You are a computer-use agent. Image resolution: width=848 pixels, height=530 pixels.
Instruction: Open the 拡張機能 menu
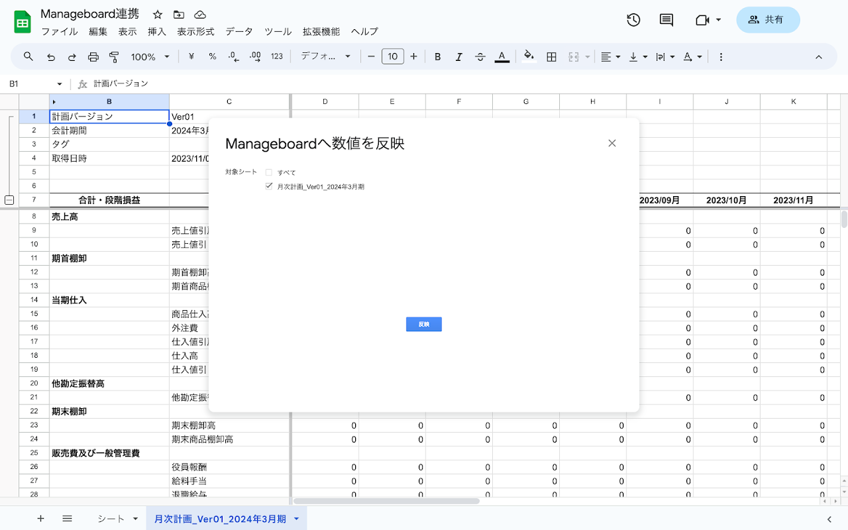click(x=321, y=32)
